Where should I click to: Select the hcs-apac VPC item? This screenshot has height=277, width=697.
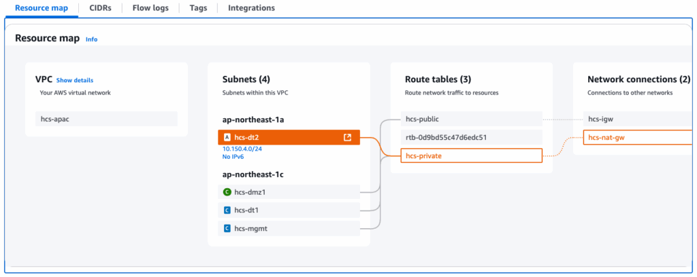click(106, 119)
